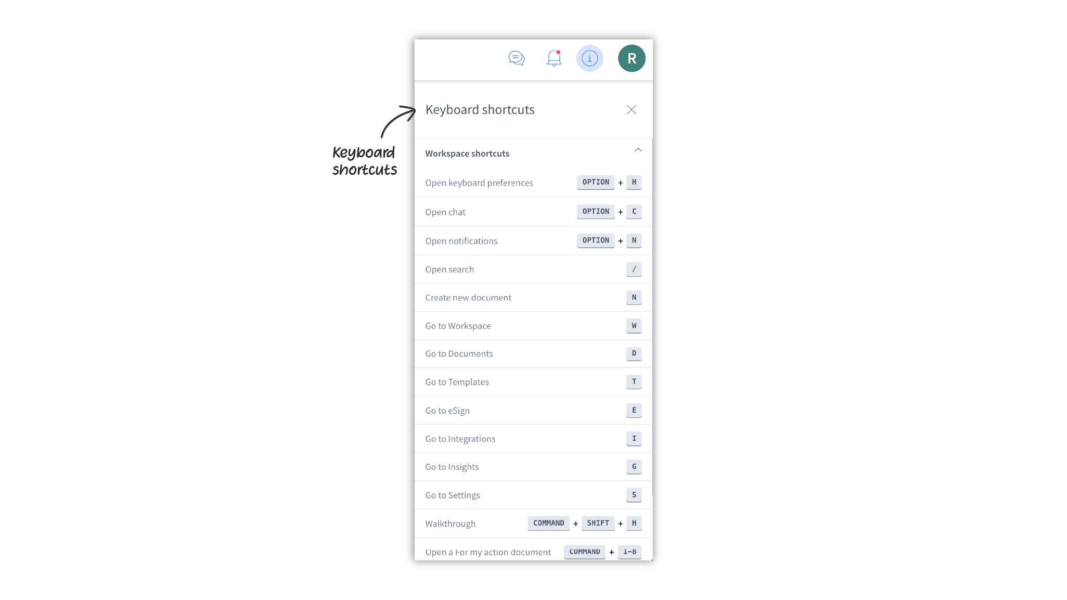This screenshot has width=1067, height=600.
Task: Click the notifications bell icon
Action: tap(554, 58)
